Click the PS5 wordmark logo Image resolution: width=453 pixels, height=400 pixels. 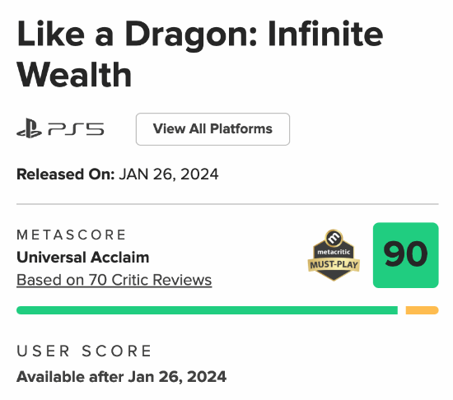coord(76,129)
